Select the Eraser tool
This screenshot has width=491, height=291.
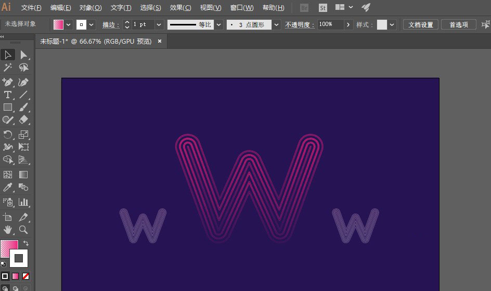click(x=23, y=120)
